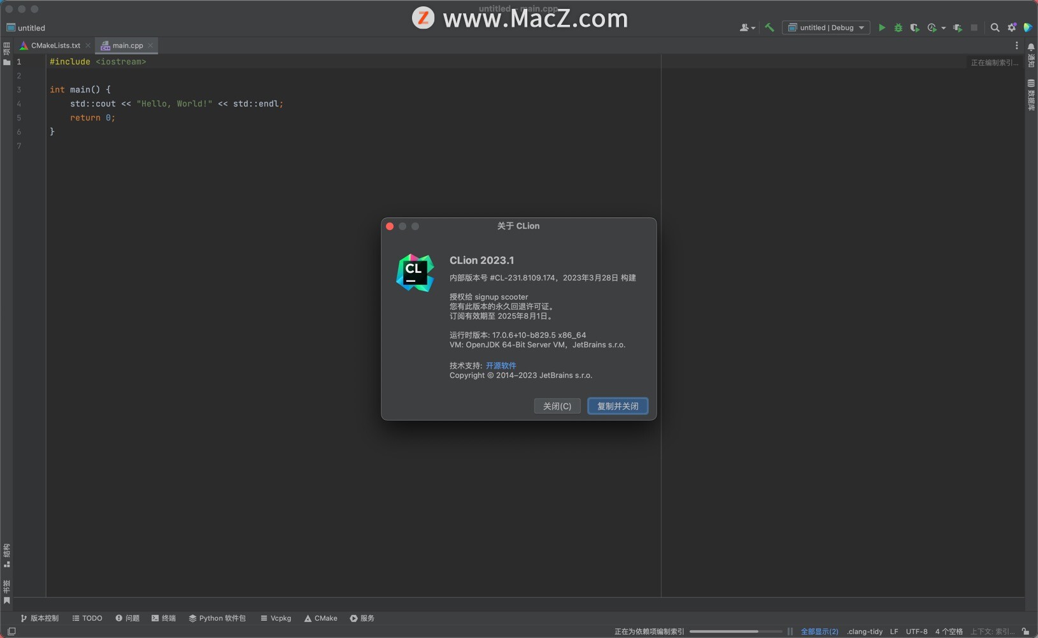Show the 问题 problems panel

point(127,618)
